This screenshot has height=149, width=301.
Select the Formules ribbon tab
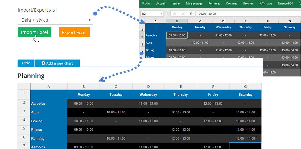click(x=214, y=4)
